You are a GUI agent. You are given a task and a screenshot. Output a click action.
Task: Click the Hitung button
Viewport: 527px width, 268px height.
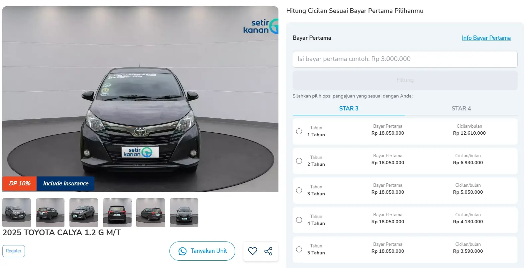(x=405, y=80)
